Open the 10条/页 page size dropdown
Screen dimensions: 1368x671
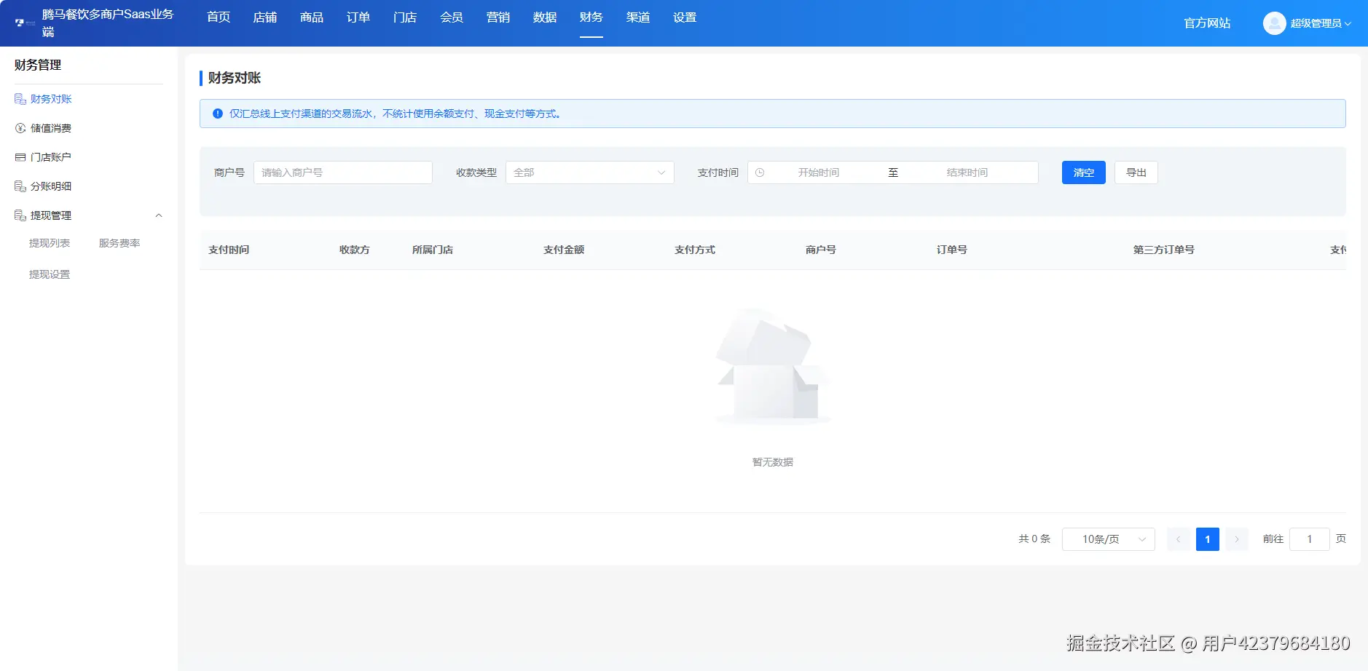point(1108,539)
